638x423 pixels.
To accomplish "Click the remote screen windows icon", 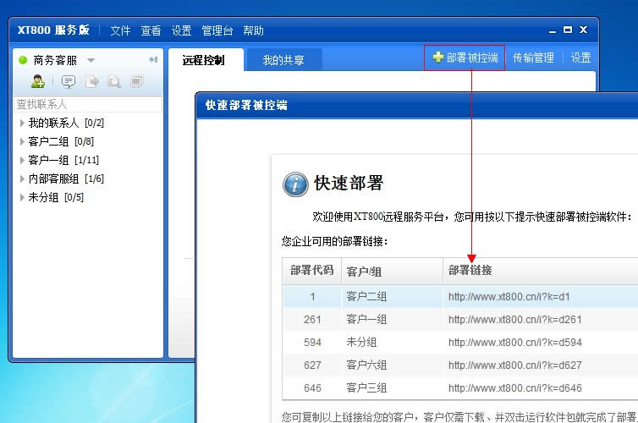I will pyautogui.click(x=137, y=82).
